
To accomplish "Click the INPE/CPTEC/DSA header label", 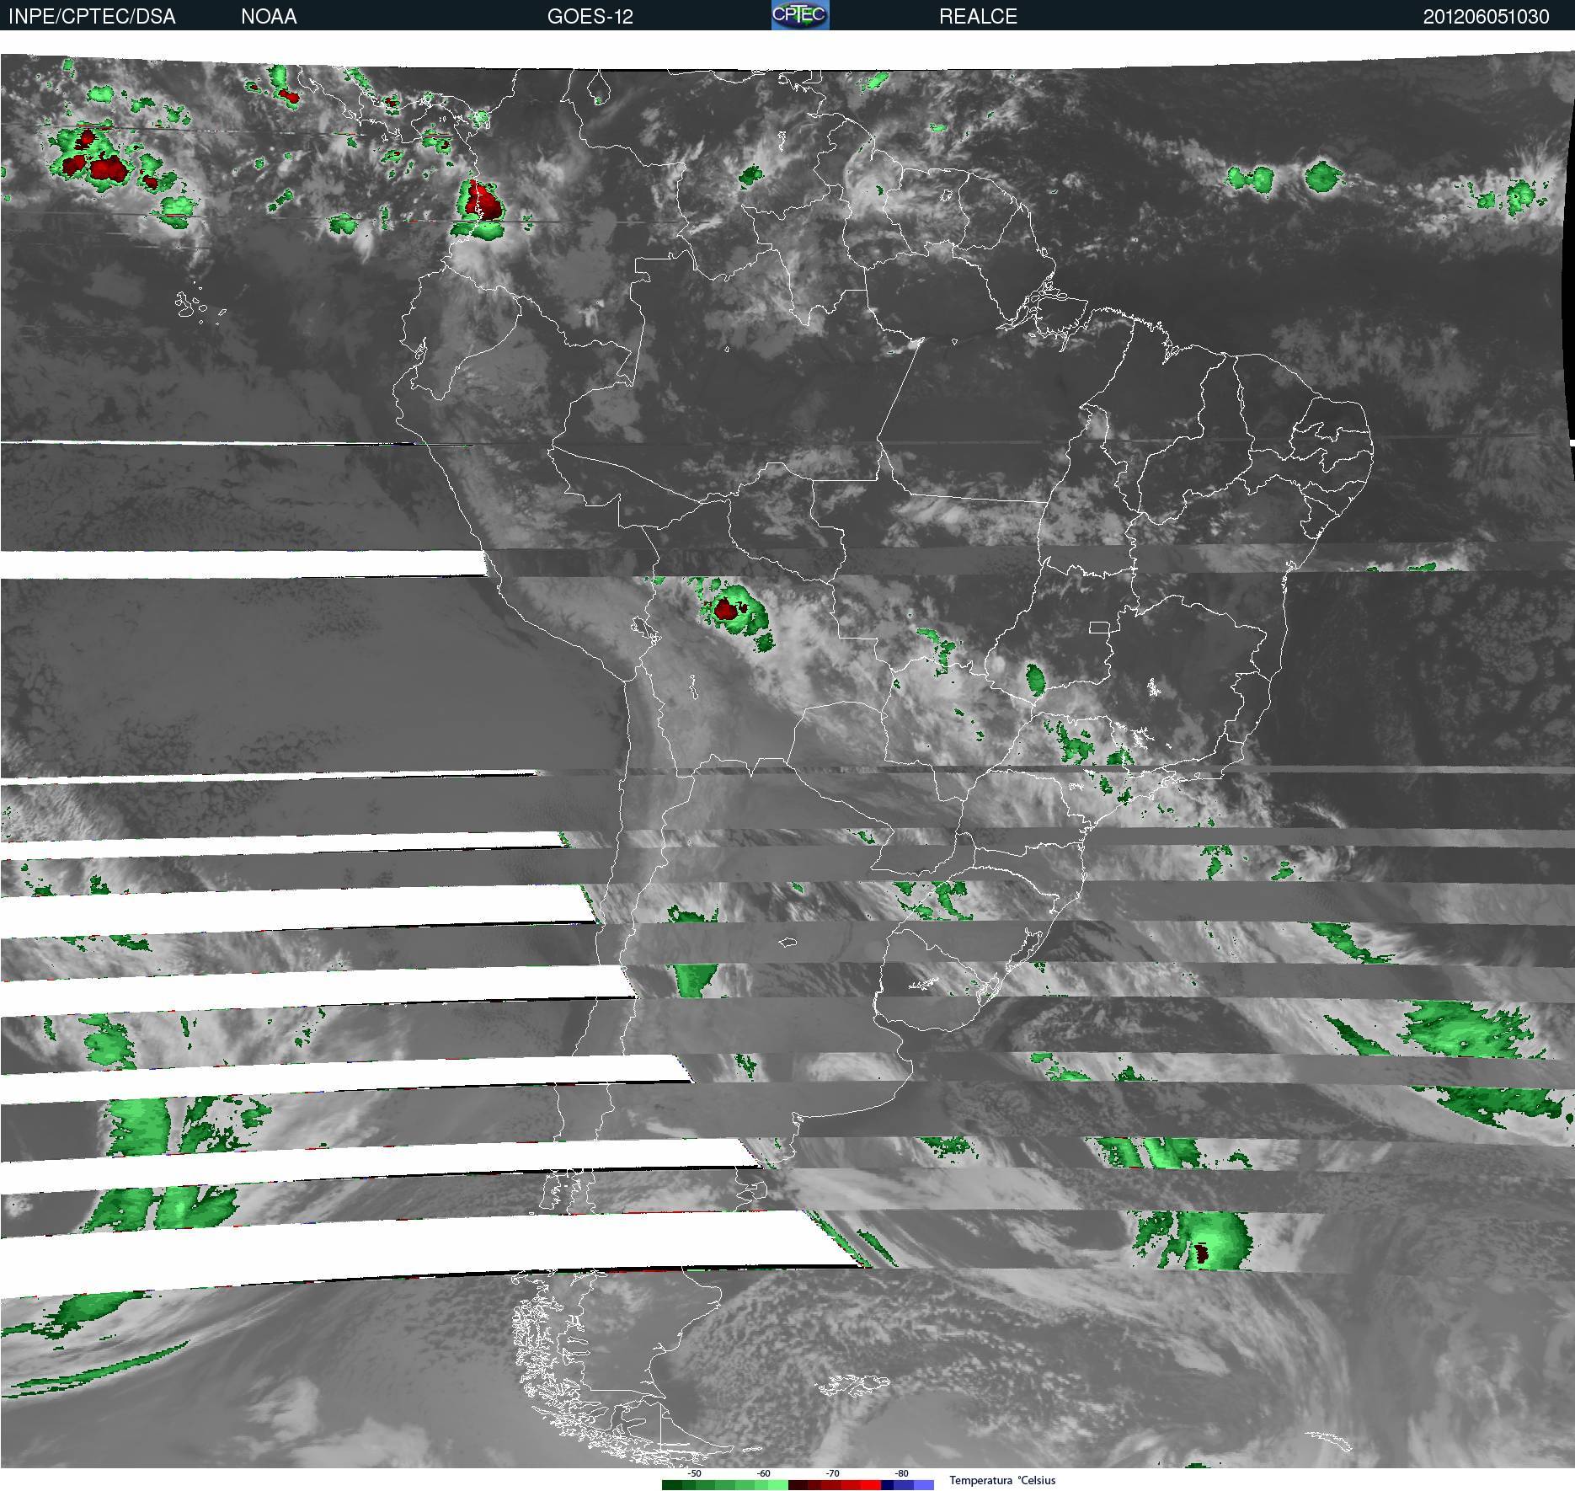I will click(x=92, y=17).
